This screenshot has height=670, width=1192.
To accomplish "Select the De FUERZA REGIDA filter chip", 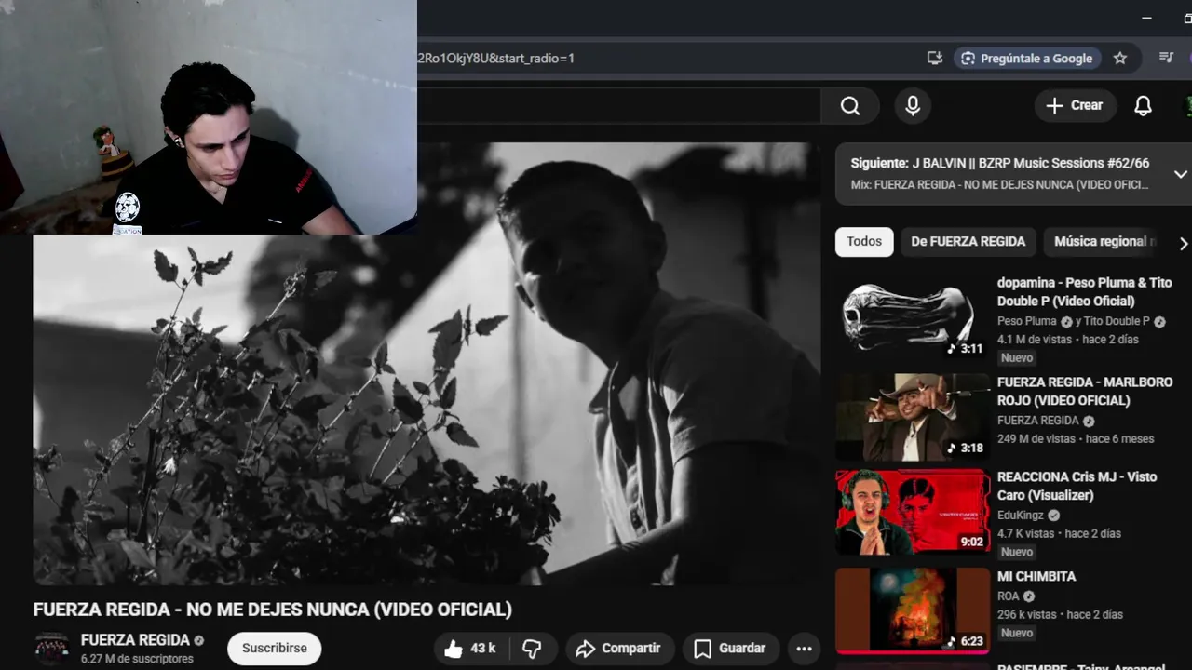I will (x=968, y=242).
